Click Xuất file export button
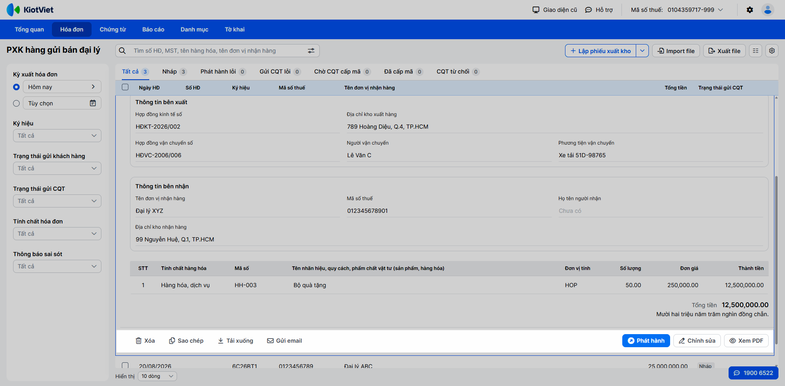Image resolution: width=785 pixels, height=386 pixels. point(724,51)
